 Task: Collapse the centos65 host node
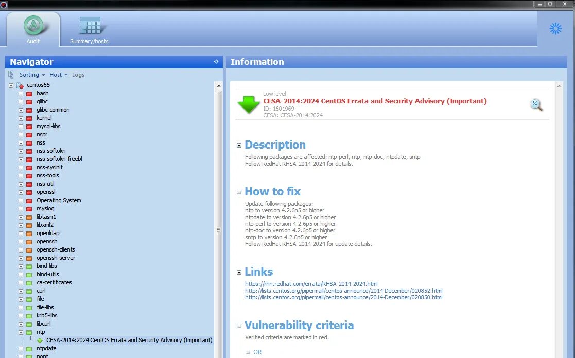point(11,85)
